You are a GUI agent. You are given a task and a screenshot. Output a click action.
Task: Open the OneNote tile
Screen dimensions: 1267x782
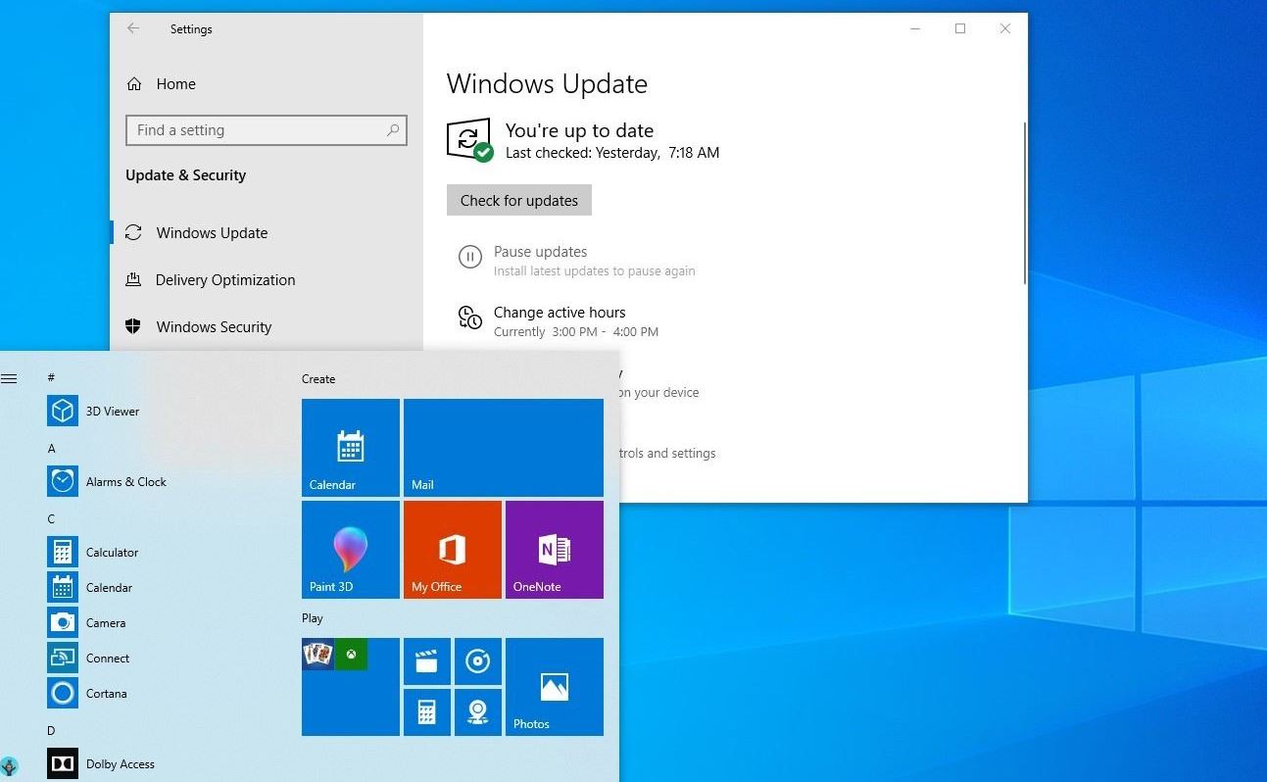coord(555,549)
